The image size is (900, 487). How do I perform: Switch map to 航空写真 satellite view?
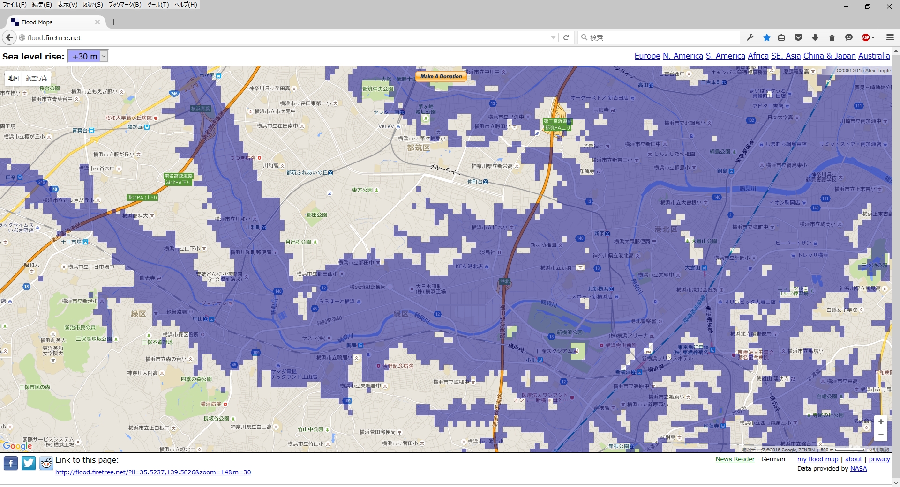(37, 78)
